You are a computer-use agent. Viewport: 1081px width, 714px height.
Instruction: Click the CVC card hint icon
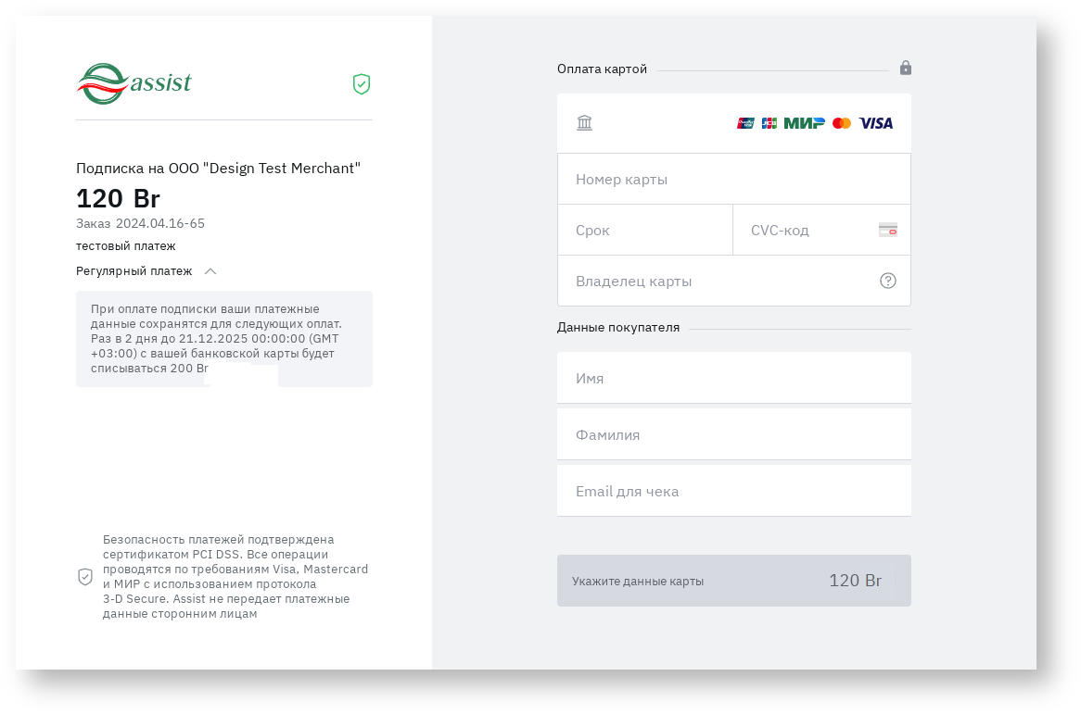point(888,230)
